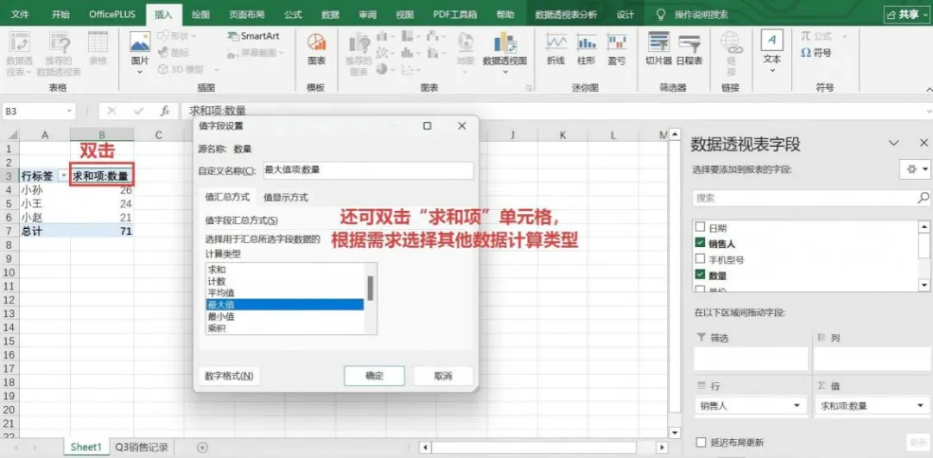Check the 手机型号 field checkbox
Image resolution: width=933 pixels, height=458 pixels.
click(700, 259)
